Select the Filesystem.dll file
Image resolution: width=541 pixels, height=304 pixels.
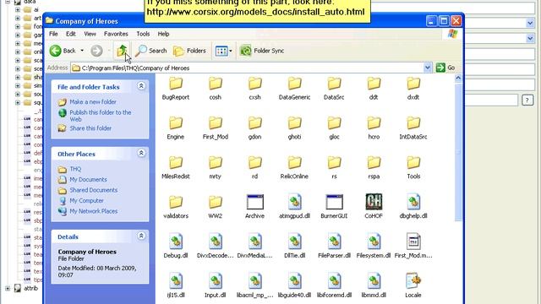click(374, 247)
